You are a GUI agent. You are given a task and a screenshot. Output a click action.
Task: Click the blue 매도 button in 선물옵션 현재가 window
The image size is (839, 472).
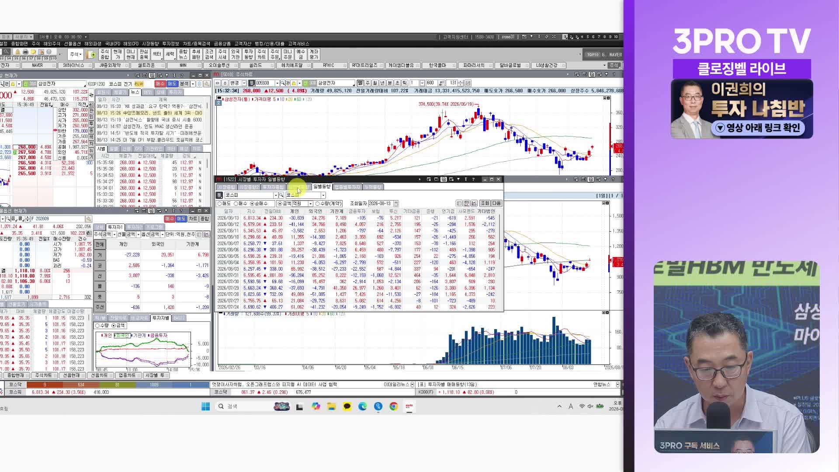(181, 219)
